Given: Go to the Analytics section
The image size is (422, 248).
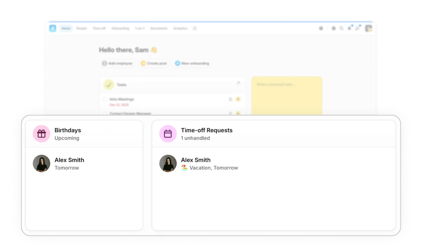Looking at the screenshot, I should pos(180,28).
